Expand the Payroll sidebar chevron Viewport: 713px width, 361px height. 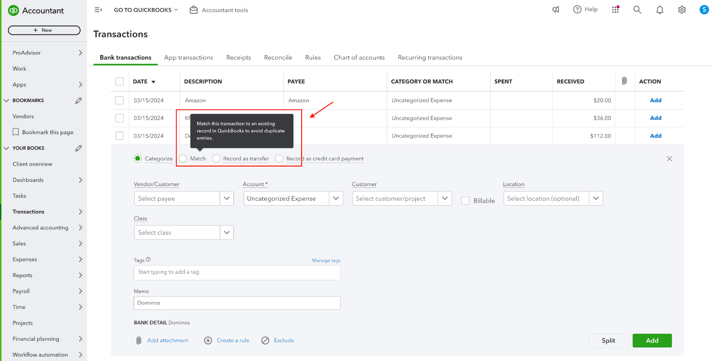click(x=80, y=291)
